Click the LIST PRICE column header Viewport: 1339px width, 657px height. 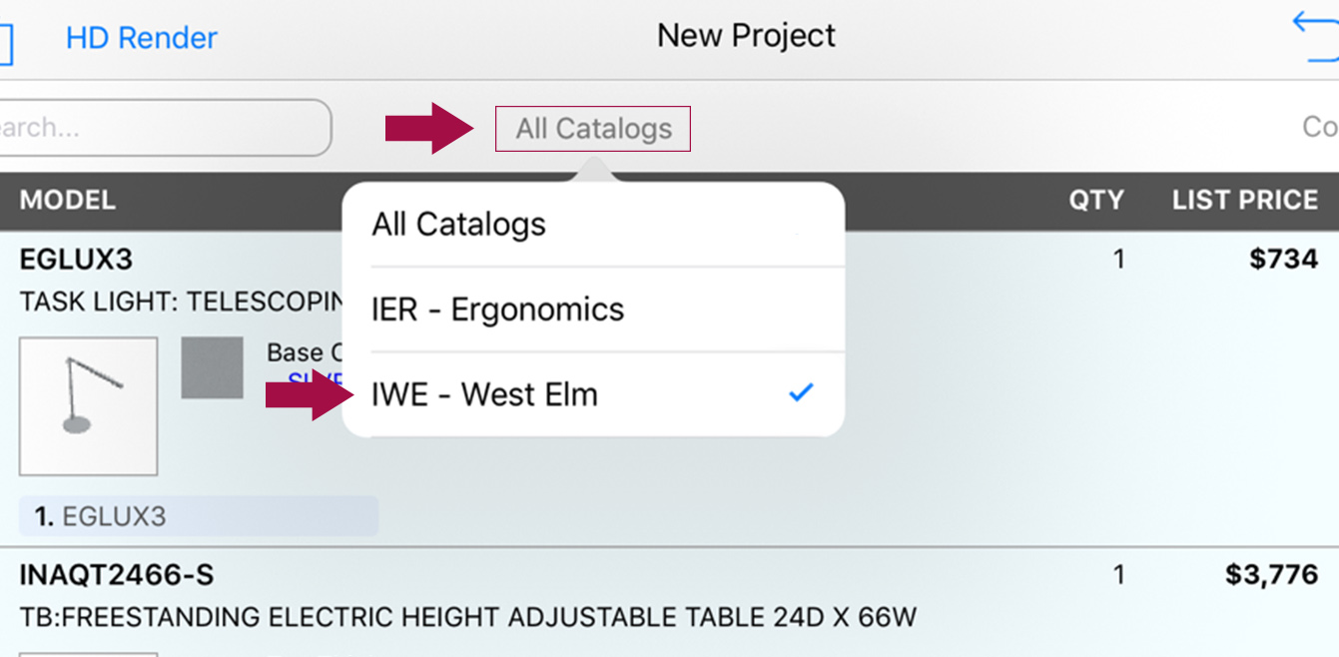click(1245, 200)
